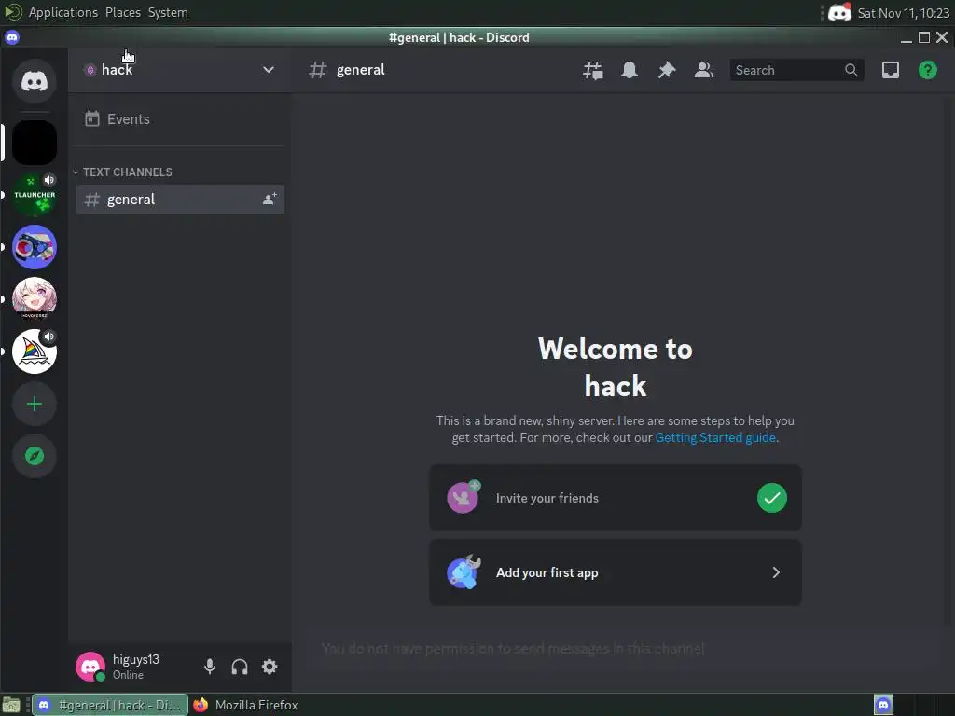Select the general text channel
This screenshot has width=955, height=716.
[180, 200]
